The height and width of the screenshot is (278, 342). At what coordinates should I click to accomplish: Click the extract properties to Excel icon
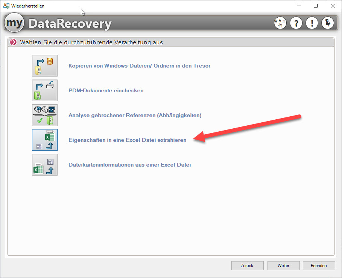pyautogui.click(x=45, y=140)
